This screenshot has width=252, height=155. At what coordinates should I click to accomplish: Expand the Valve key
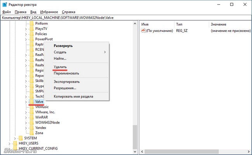click(x=26, y=102)
